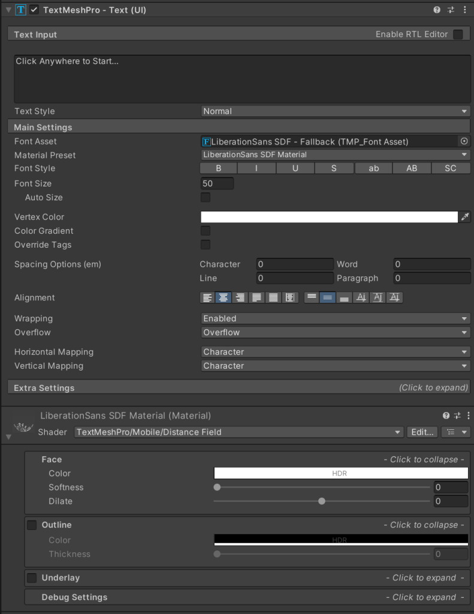Open TextMeshPro component help reference
Viewport: 474px width, 614px height.
tap(437, 10)
